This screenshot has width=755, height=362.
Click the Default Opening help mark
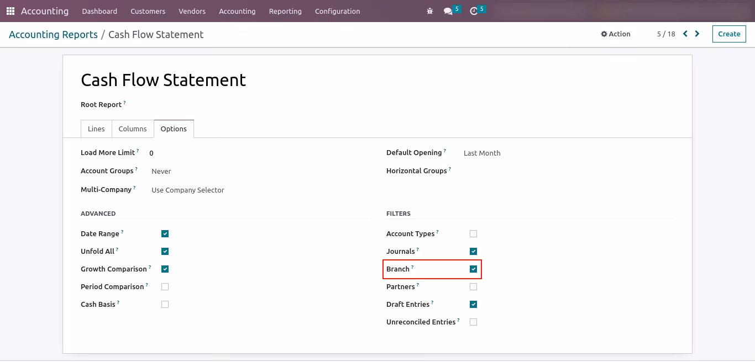click(x=445, y=151)
